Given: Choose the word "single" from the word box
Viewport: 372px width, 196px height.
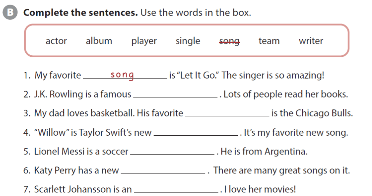Looking at the screenshot, I should [x=188, y=41].
